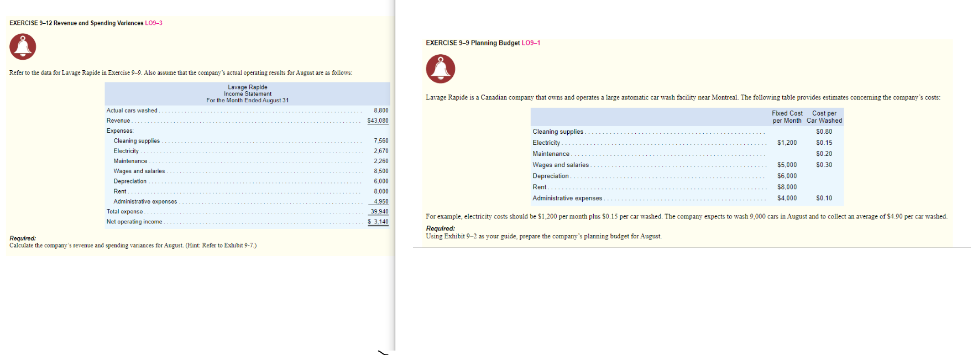978x355 pixels.
Task: Click the 'Lavage Rapide' income statement title
Action: coord(248,87)
